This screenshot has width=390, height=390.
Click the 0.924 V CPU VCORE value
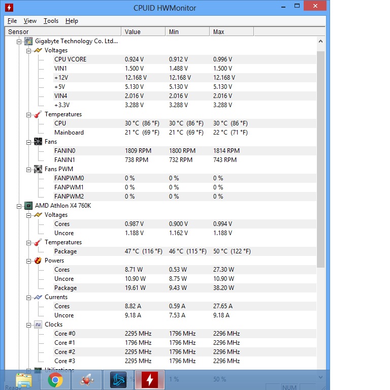click(x=134, y=59)
